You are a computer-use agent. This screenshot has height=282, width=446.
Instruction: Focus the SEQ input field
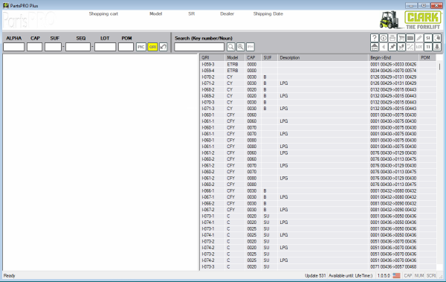pyautogui.click(x=78, y=47)
